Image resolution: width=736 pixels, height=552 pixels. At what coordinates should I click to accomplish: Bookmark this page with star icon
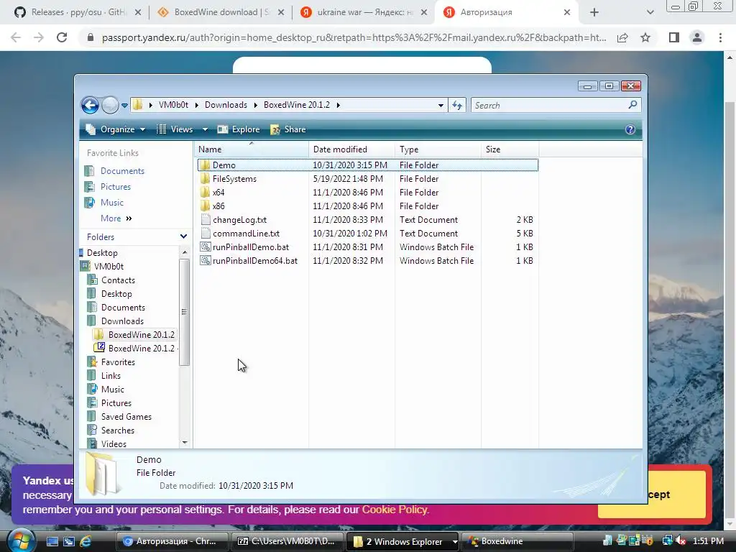click(x=645, y=37)
